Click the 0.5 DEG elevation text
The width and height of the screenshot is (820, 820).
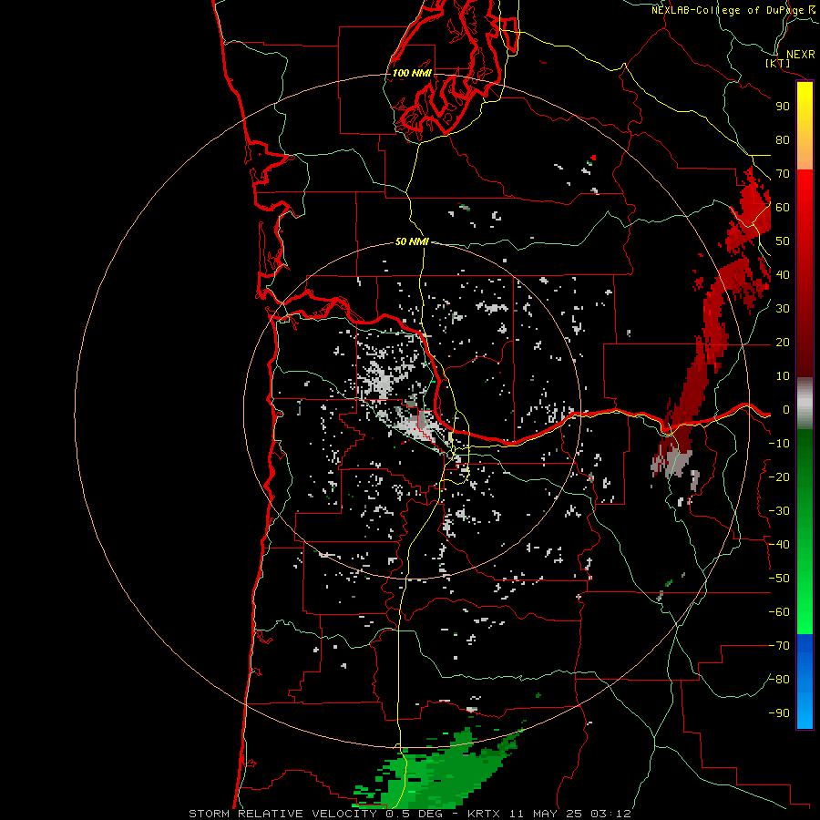(x=414, y=814)
